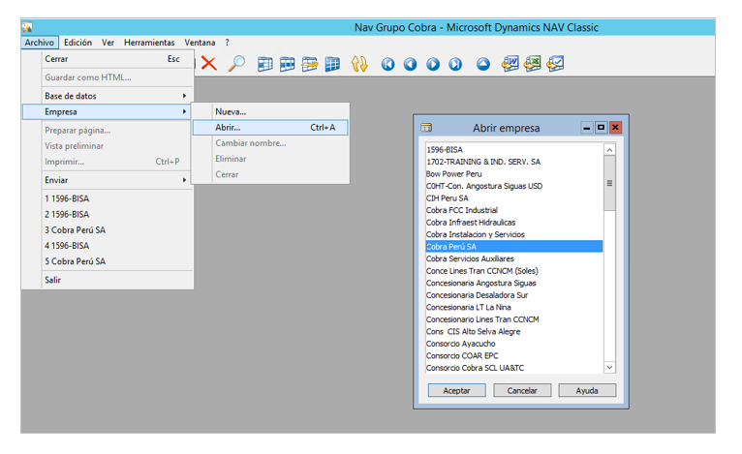Select Consorcio Ayacucho
The image size is (742, 454).
(x=514, y=344)
